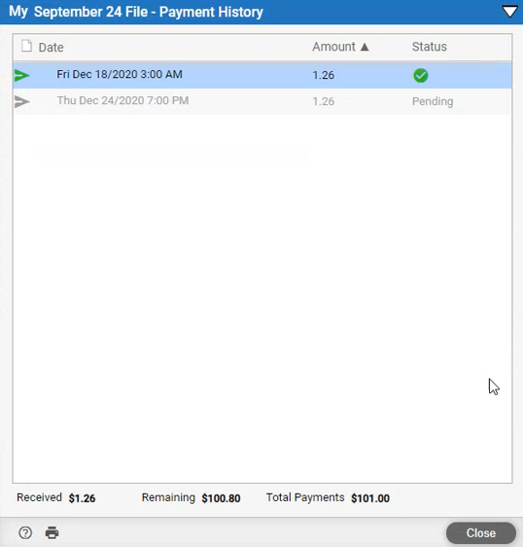Click the 1.26 amount in pending row
Image resolution: width=523 pixels, height=547 pixels.
point(324,101)
